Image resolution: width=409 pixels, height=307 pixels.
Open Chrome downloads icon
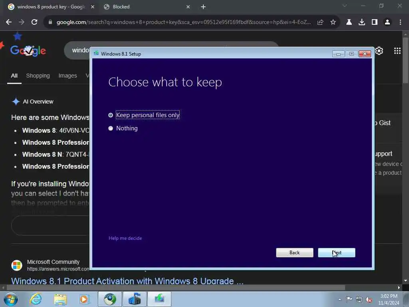click(x=362, y=22)
